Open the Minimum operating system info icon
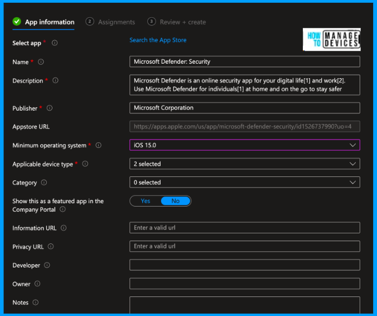This screenshot has width=377, height=316. pyautogui.click(x=98, y=145)
